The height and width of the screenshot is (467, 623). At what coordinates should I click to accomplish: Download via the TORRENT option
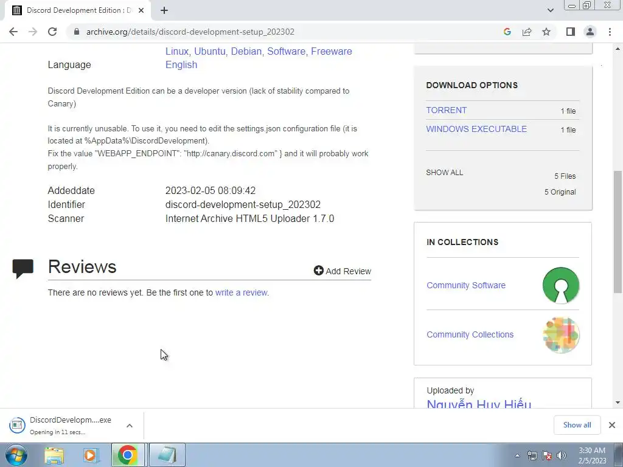pos(446,110)
